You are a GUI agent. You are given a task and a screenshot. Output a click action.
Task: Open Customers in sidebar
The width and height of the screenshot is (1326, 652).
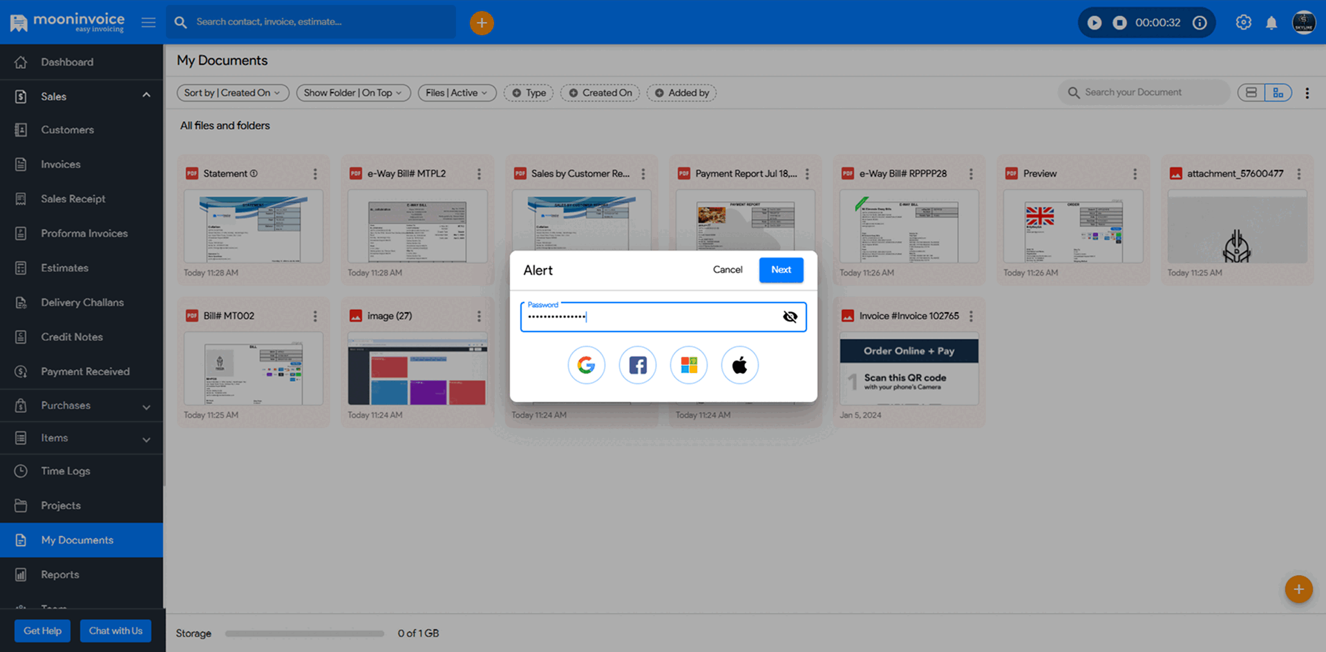pyautogui.click(x=82, y=130)
